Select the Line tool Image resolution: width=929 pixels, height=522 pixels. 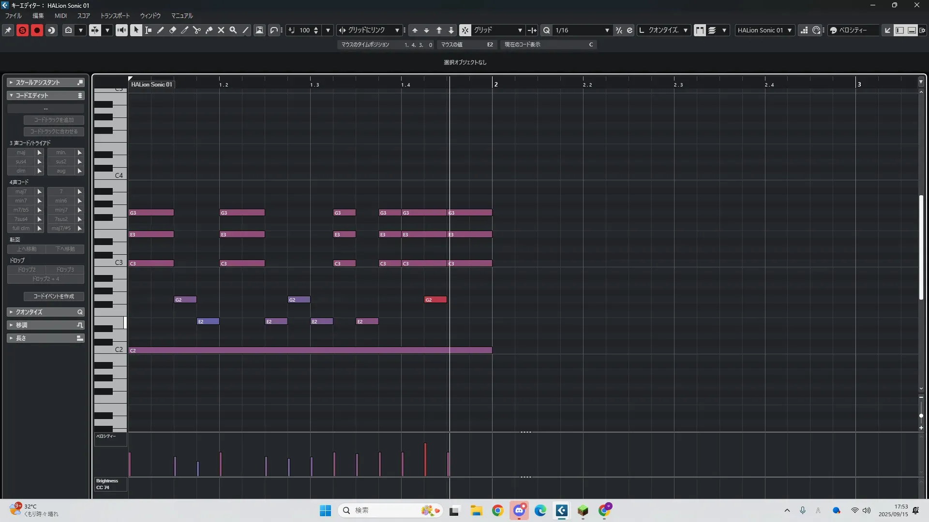tap(245, 30)
